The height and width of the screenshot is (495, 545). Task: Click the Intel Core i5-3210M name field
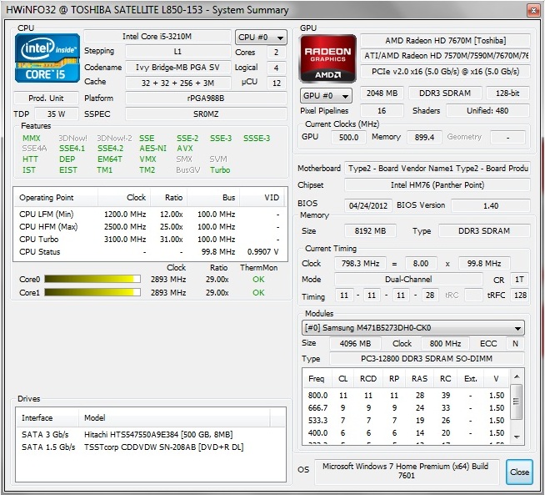157,37
